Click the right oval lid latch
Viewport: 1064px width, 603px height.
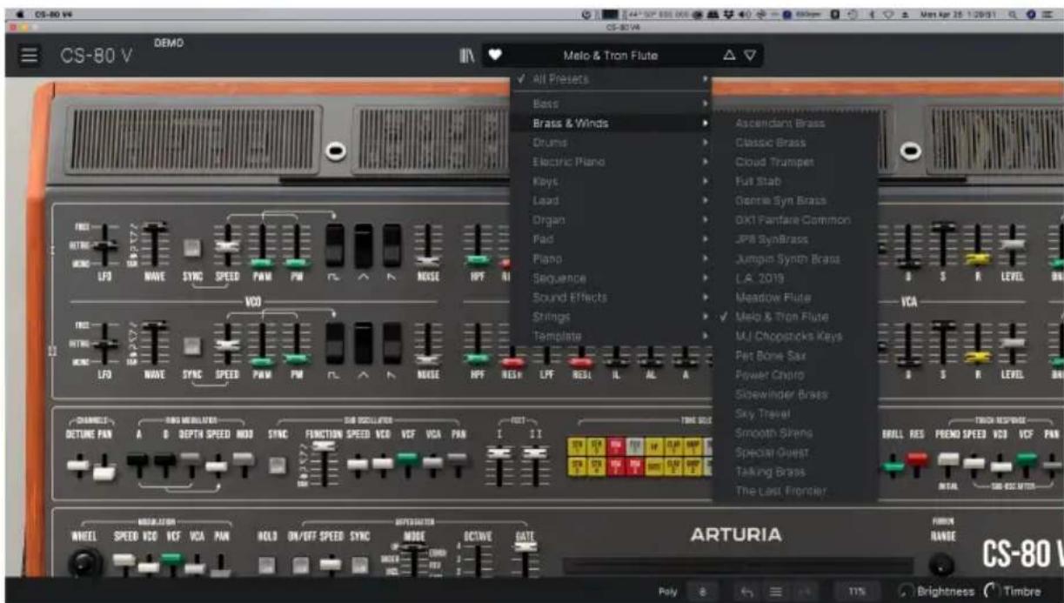(910, 151)
